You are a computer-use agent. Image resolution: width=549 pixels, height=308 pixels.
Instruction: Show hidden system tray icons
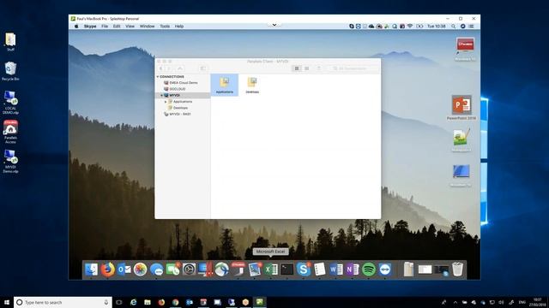(x=455, y=302)
